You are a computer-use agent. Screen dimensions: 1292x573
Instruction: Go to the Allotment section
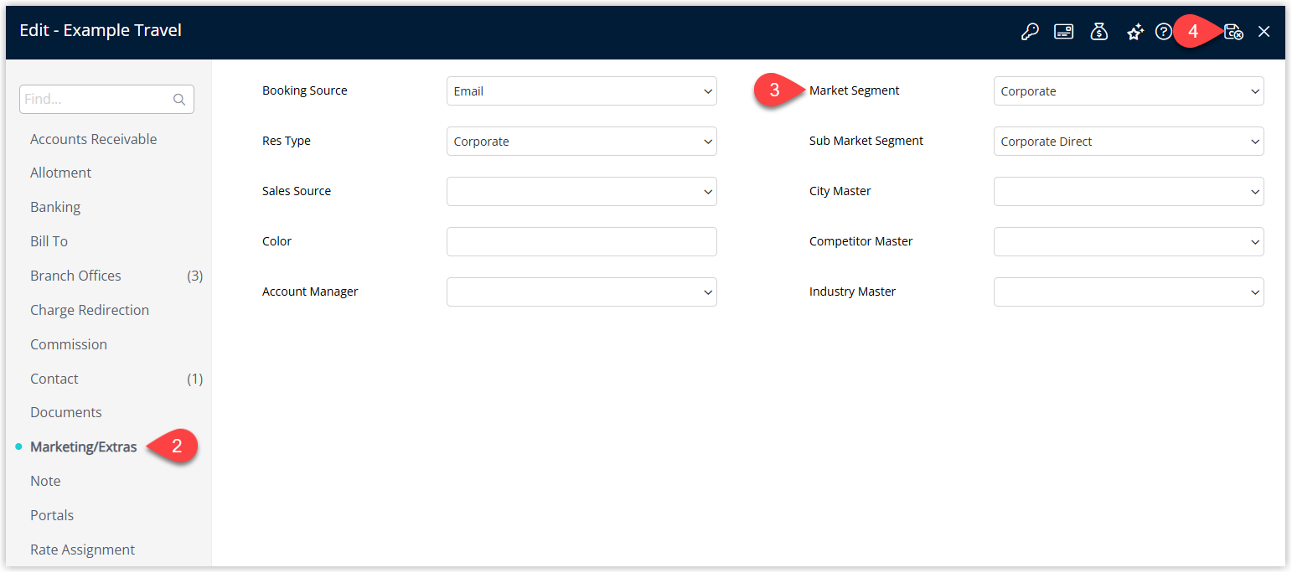click(60, 173)
